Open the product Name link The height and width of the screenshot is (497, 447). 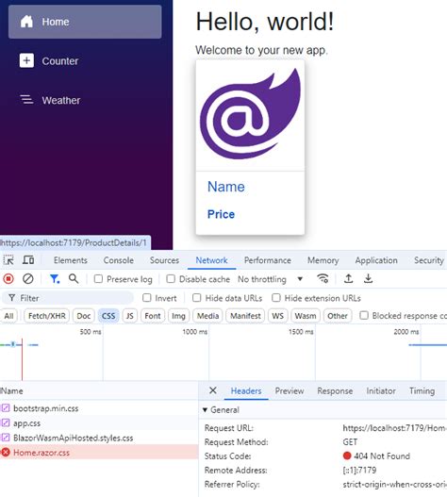(225, 187)
